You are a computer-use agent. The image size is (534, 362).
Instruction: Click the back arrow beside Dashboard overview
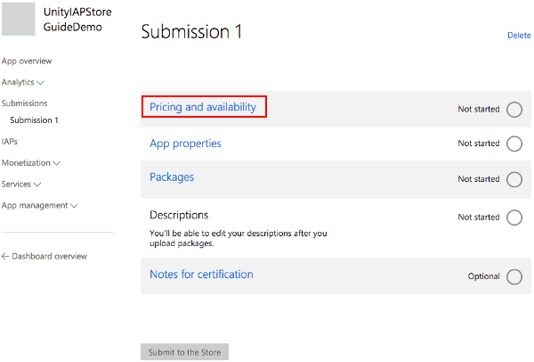5,256
